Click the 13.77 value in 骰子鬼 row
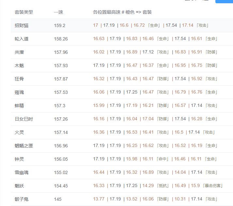This screenshot has width=233, height=206. tap(99, 199)
